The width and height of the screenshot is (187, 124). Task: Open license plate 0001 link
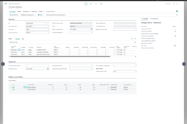pyautogui.click(x=13, y=87)
